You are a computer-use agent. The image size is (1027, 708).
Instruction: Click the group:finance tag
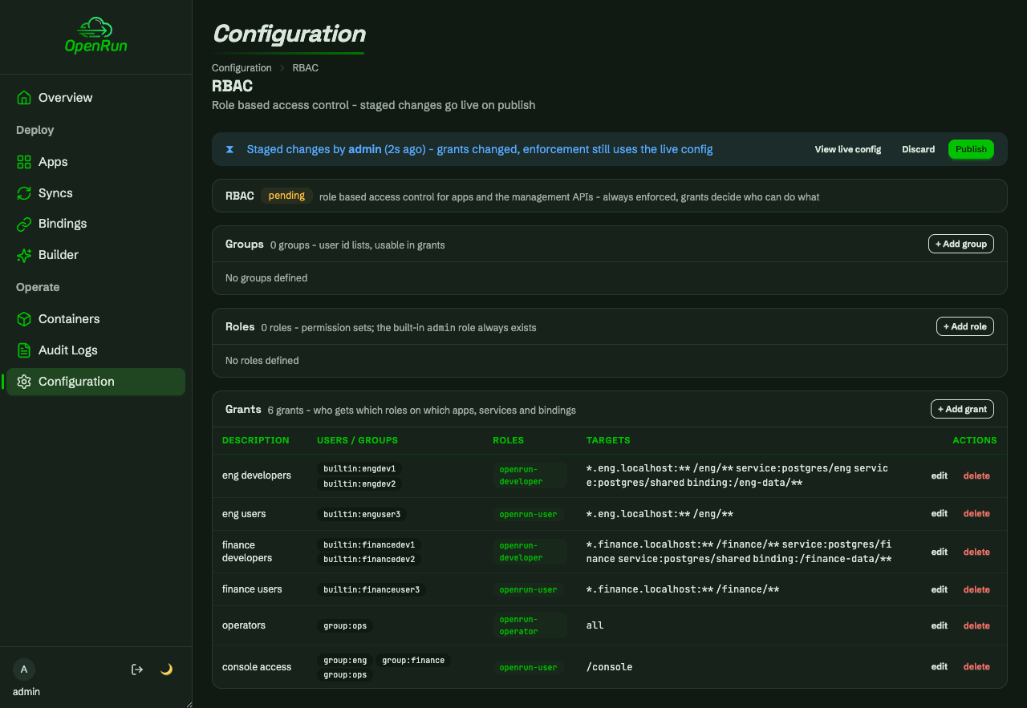click(413, 660)
